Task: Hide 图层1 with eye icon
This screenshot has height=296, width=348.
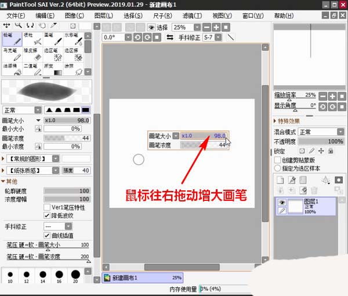Action: click(x=282, y=203)
